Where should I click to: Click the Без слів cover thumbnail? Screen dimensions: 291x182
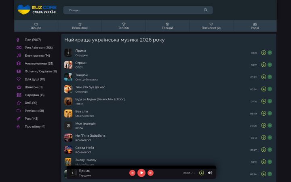68,114
